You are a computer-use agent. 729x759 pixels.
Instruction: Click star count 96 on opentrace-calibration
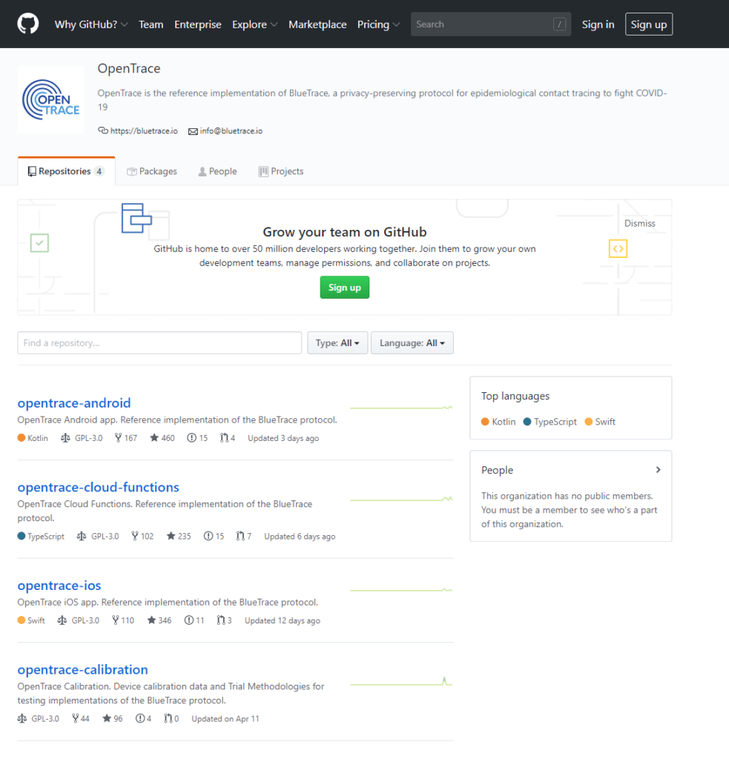click(x=113, y=719)
